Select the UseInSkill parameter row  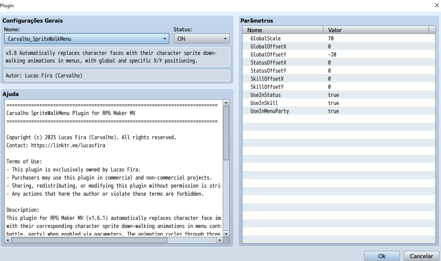point(339,103)
